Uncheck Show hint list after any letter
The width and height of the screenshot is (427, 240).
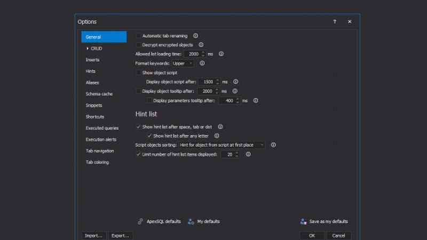[149, 136]
